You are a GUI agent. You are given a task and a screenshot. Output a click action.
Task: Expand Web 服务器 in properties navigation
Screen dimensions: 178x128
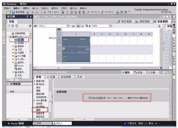point(34,100)
